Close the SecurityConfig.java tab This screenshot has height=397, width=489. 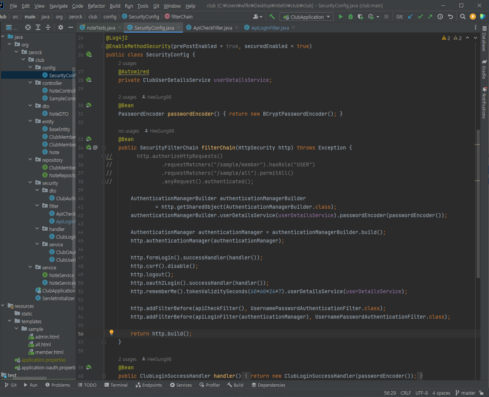[x=179, y=28]
